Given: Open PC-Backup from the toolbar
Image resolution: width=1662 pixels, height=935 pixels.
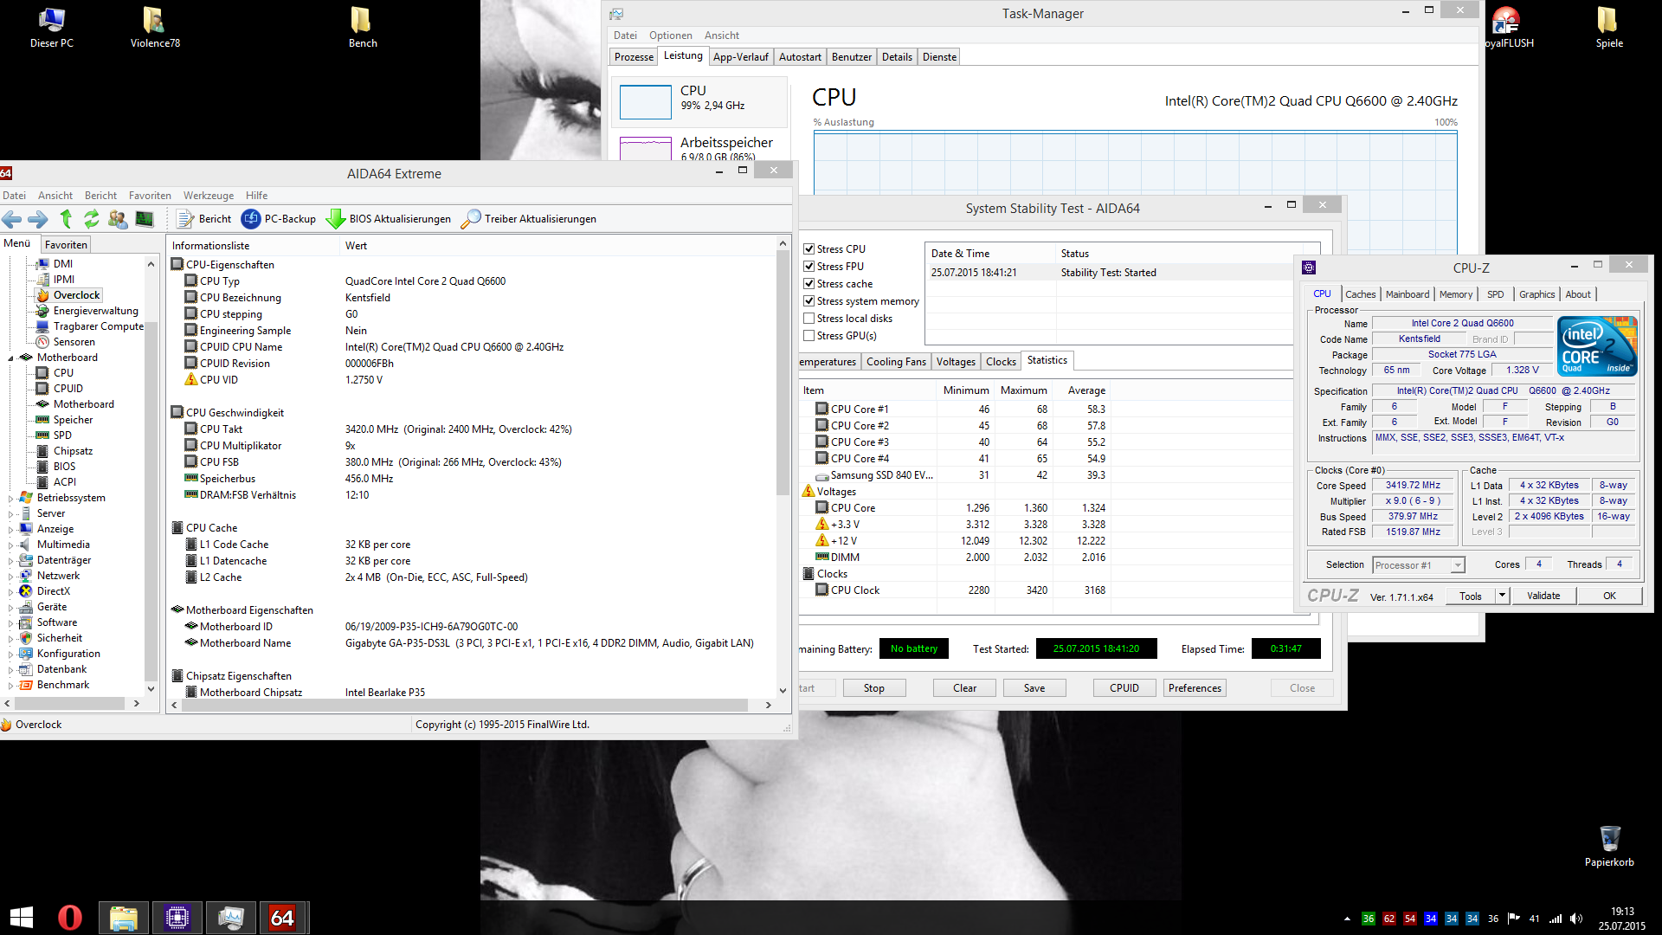Looking at the screenshot, I should 279,219.
